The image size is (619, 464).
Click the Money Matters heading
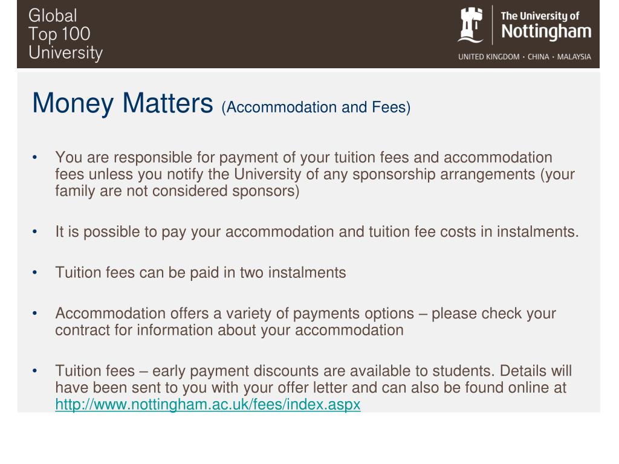tap(122, 103)
